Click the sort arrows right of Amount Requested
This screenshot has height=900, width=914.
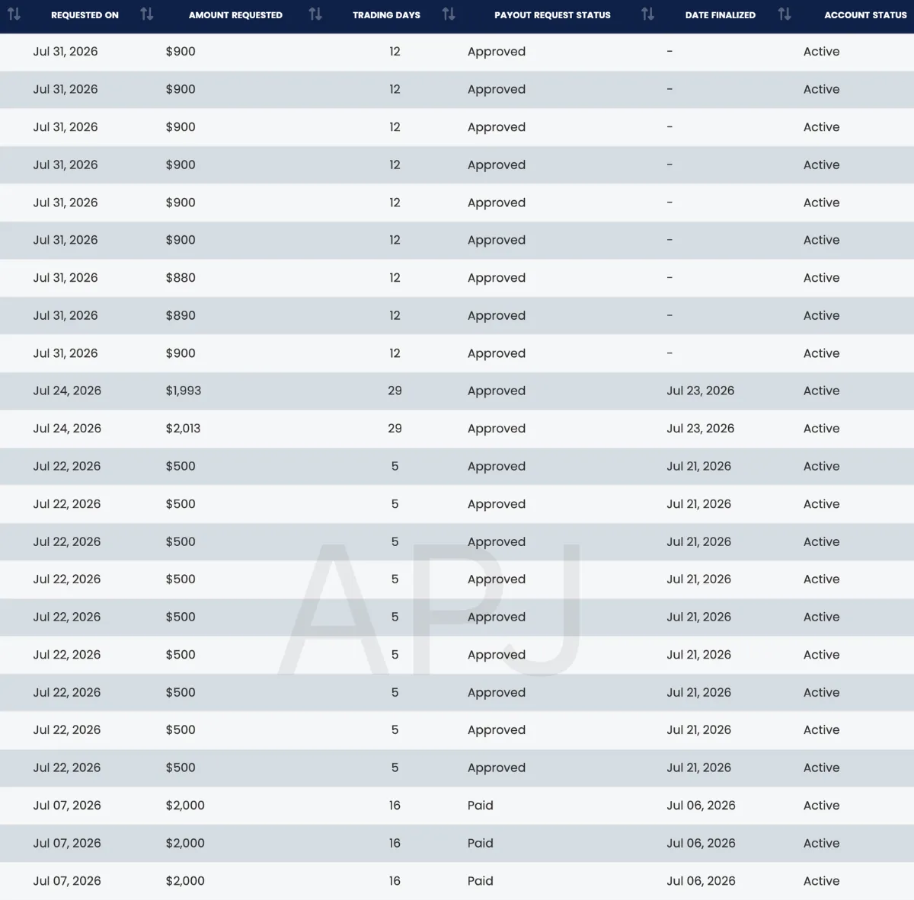click(x=315, y=14)
